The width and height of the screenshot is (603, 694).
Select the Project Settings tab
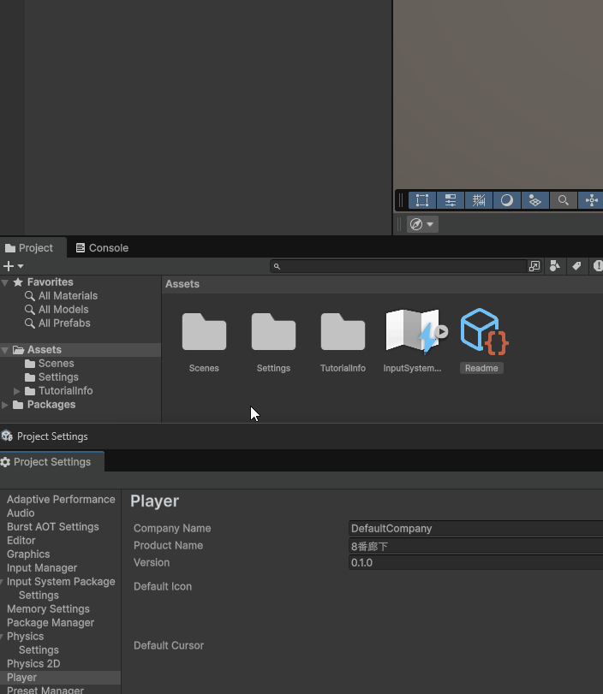(x=51, y=462)
